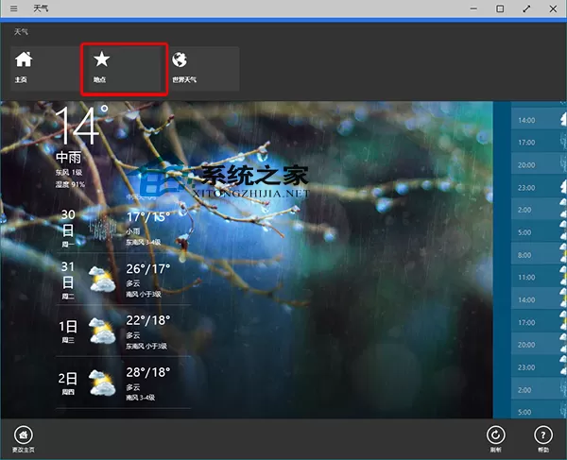Minimize the weather window
The height and width of the screenshot is (460, 567).
click(x=473, y=9)
